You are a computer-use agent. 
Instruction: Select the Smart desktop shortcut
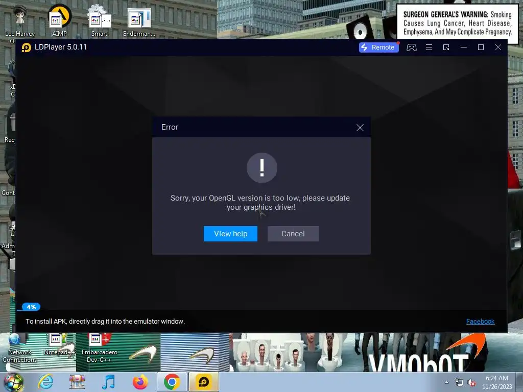tap(100, 20)
